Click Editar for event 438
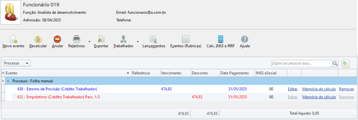This screenshot has width=358, height=120. (x=292, y=89)
